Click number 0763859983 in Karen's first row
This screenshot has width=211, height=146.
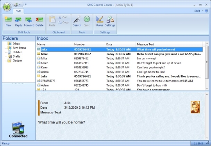click(81, 63)
